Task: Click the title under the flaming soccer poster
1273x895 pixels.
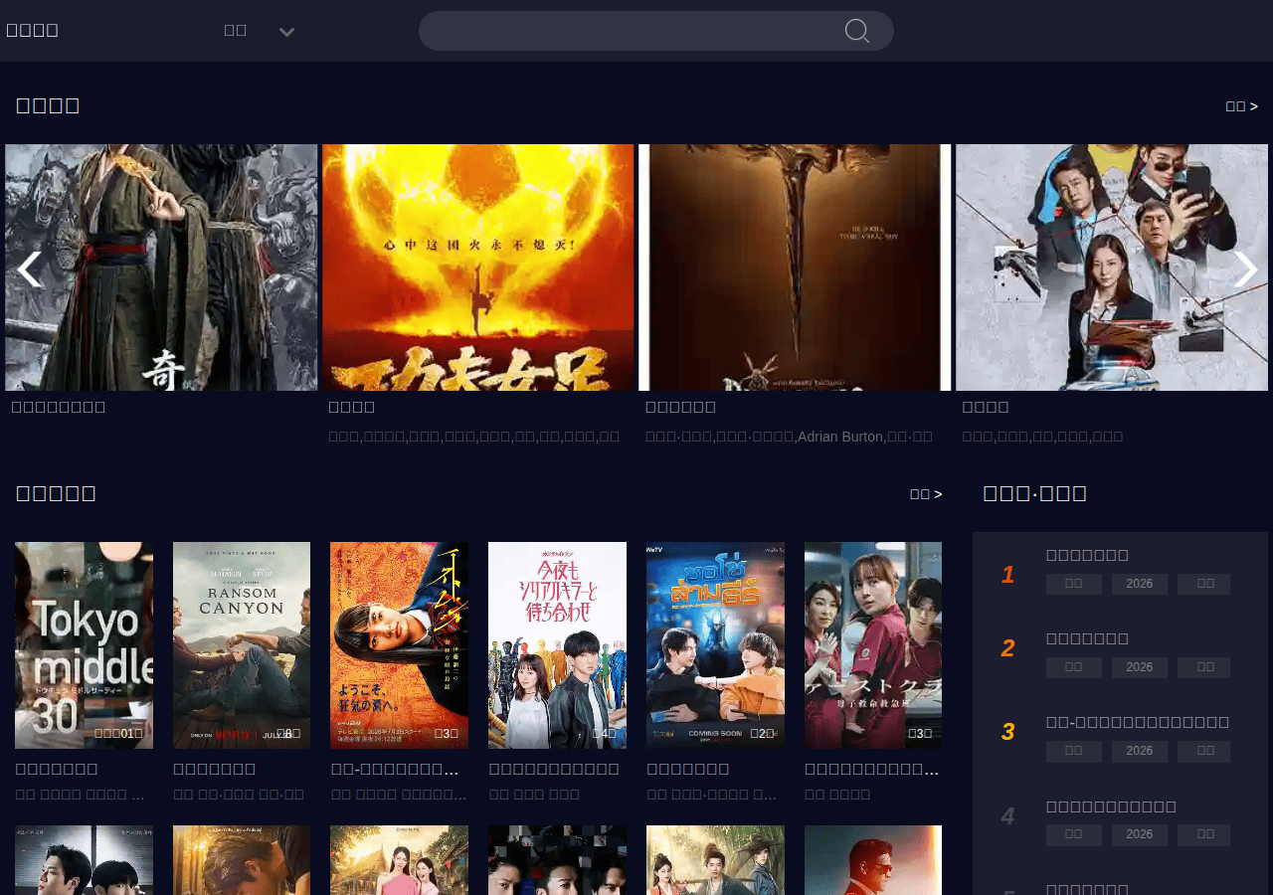Action: [352, 407]
